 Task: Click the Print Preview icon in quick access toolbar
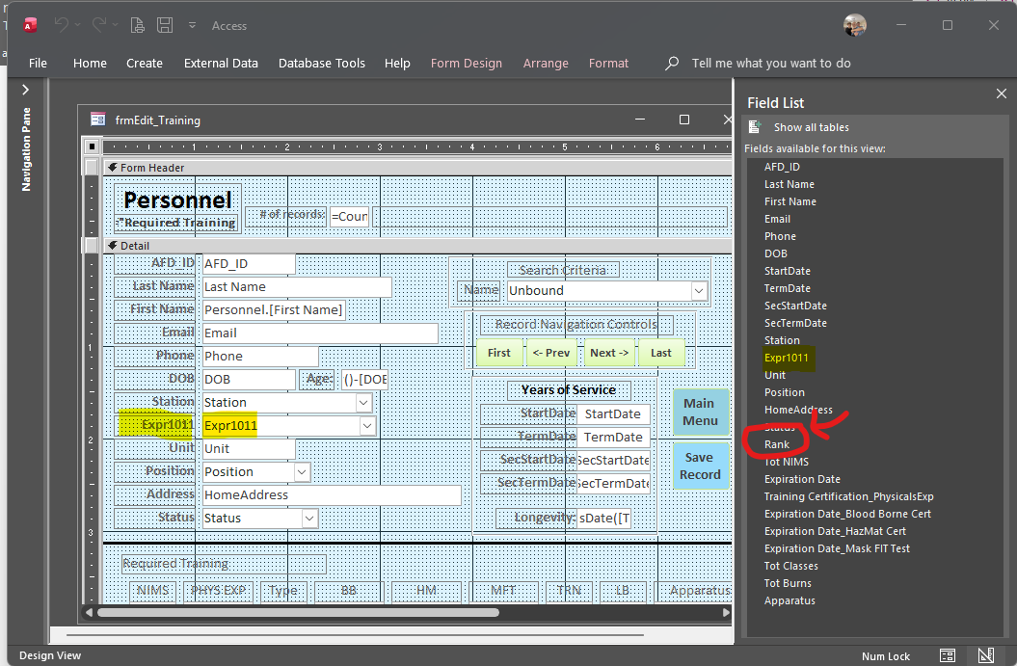tap(138, 25)
